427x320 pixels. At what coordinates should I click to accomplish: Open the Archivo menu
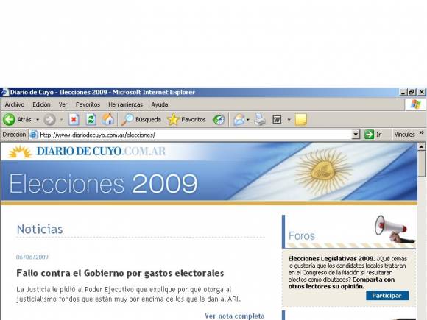(15, 104)
